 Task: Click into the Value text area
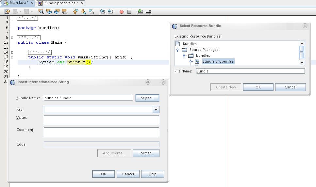101,120
